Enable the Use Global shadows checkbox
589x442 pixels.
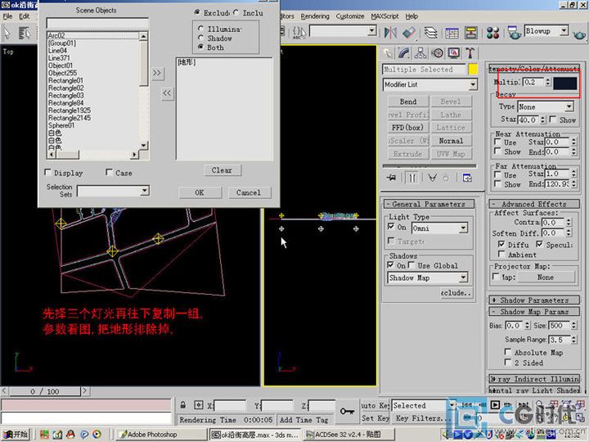pos(413,266)
